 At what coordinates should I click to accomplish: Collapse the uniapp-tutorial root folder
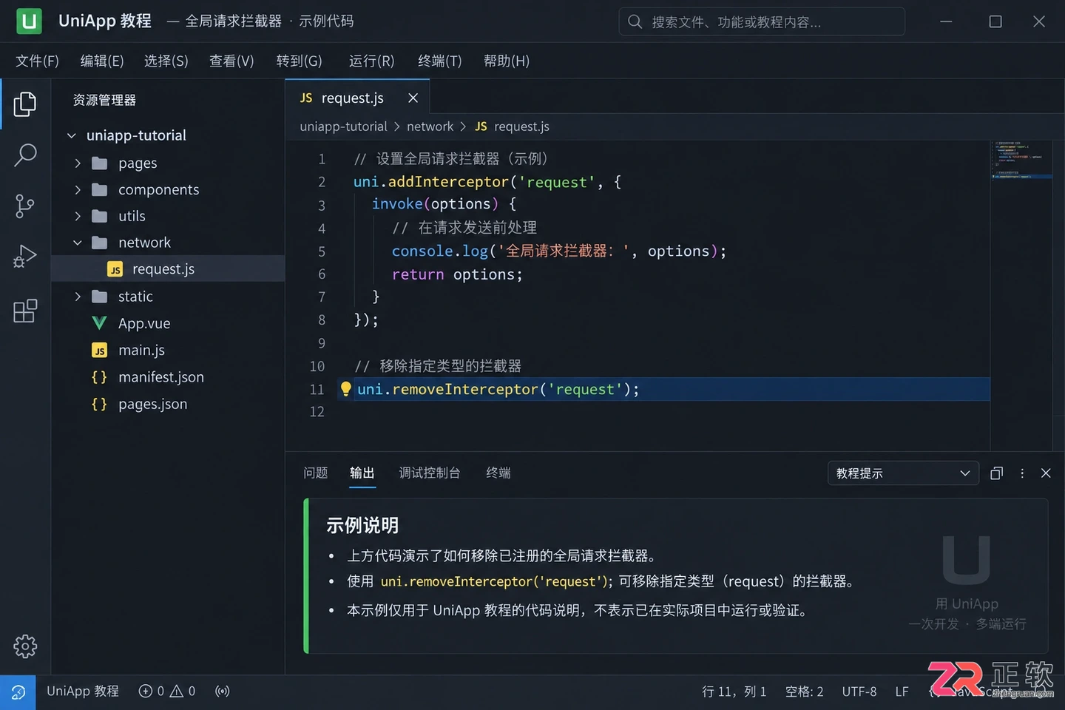[x=72, y=135]
